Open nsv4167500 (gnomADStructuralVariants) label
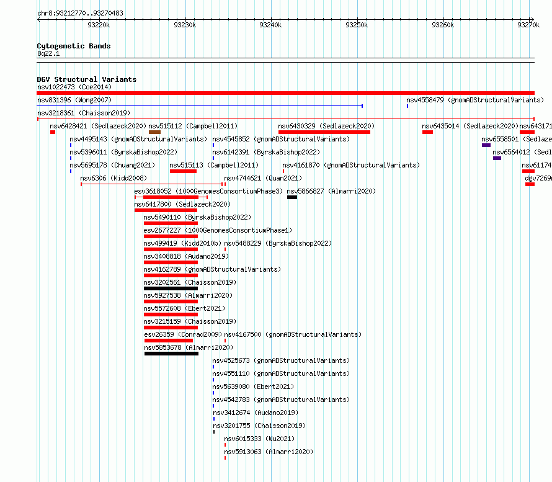 point(293,334)
